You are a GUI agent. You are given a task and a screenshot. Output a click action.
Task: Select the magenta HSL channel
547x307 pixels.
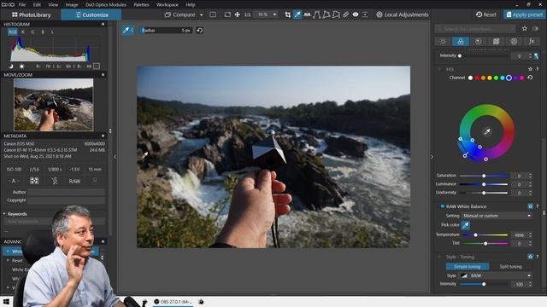point(522,78)
